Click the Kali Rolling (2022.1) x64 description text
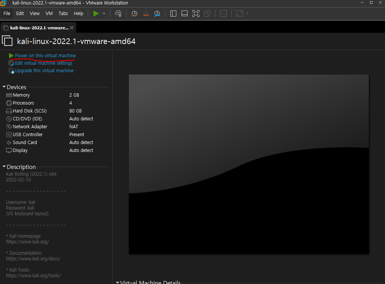Image resolution: width=385 pixels, height=284 pixels. click(31, 174)
